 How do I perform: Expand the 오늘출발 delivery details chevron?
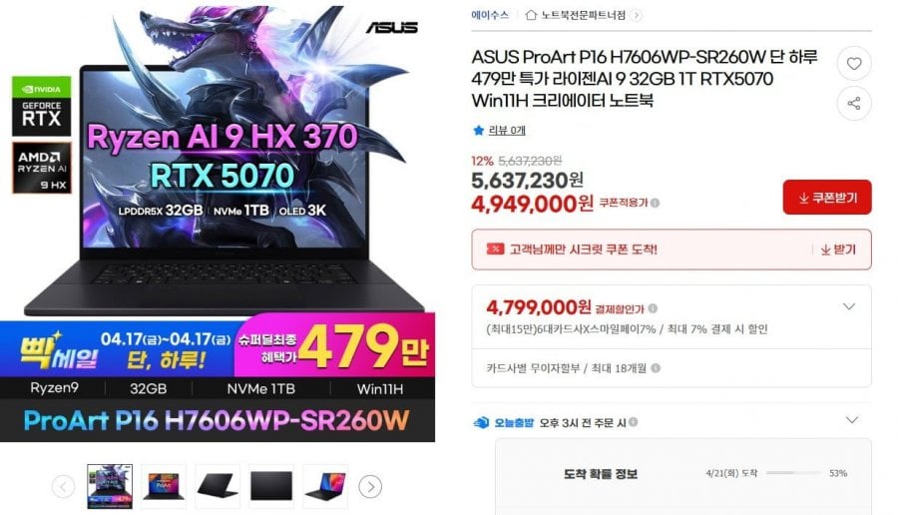(x=852, y=420)
